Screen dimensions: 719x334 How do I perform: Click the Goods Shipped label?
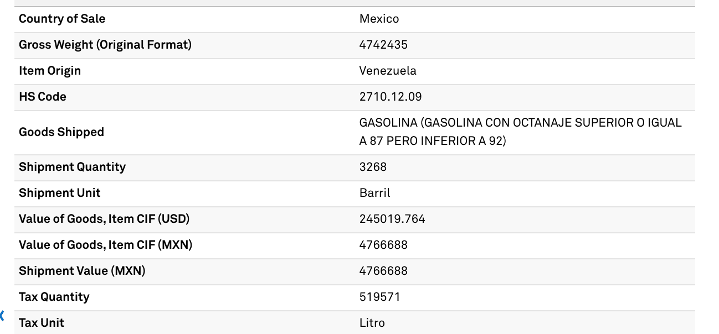[61, 132]
